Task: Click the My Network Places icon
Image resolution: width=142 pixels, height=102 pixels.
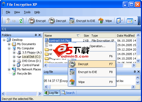Action: click(14, 69)
